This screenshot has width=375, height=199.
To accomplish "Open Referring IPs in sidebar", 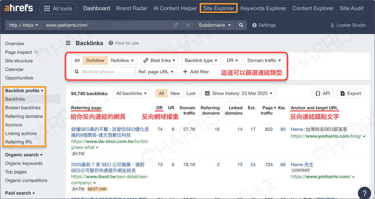I will click(x=18, y=142).
